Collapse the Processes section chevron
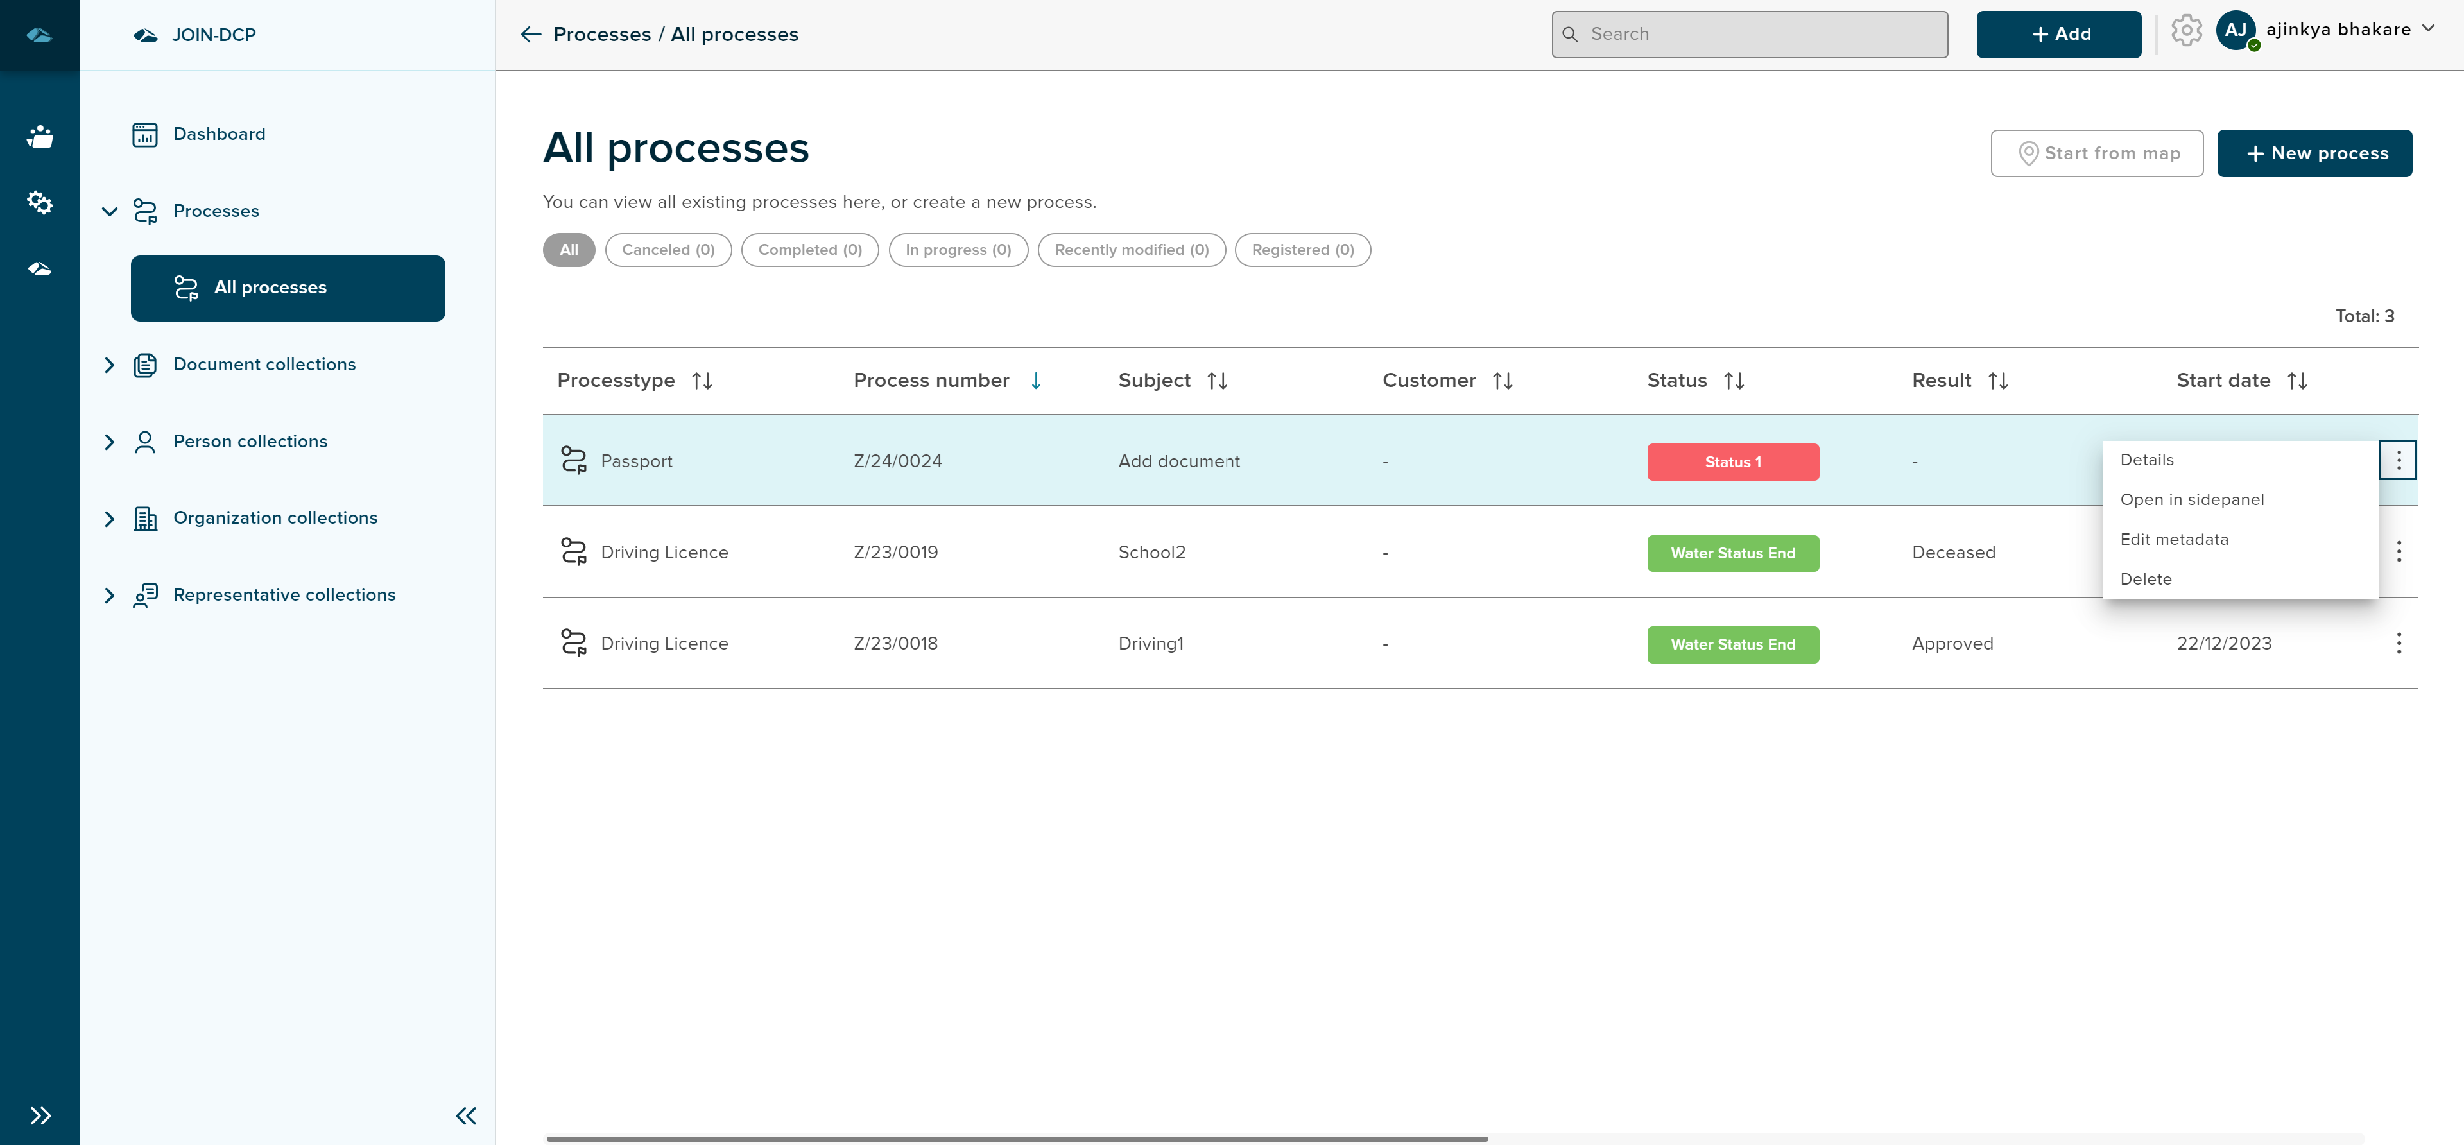 pyautogui.click(x=109, y=211)
